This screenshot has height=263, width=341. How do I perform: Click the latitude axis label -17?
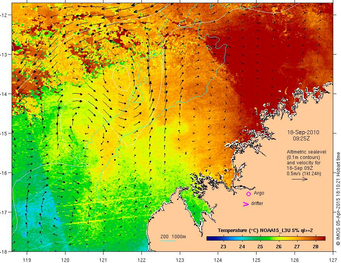click(4, 212)
